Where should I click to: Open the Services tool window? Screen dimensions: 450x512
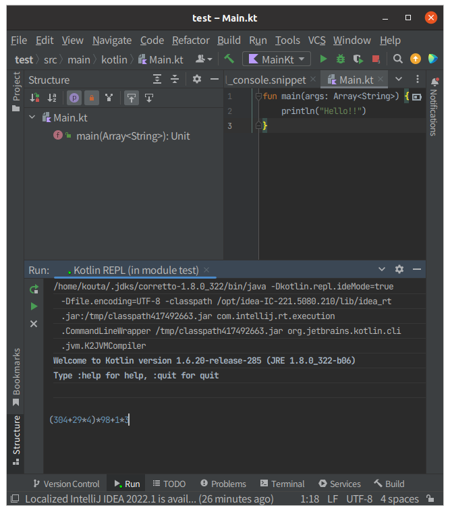pyautogui.click(x=339, y=484)
